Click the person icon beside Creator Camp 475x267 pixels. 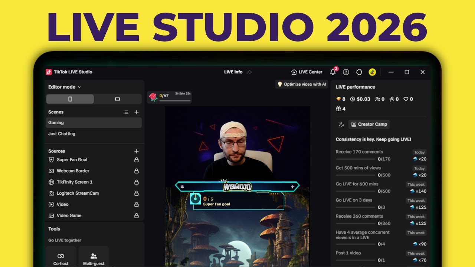tap(341, 124)
